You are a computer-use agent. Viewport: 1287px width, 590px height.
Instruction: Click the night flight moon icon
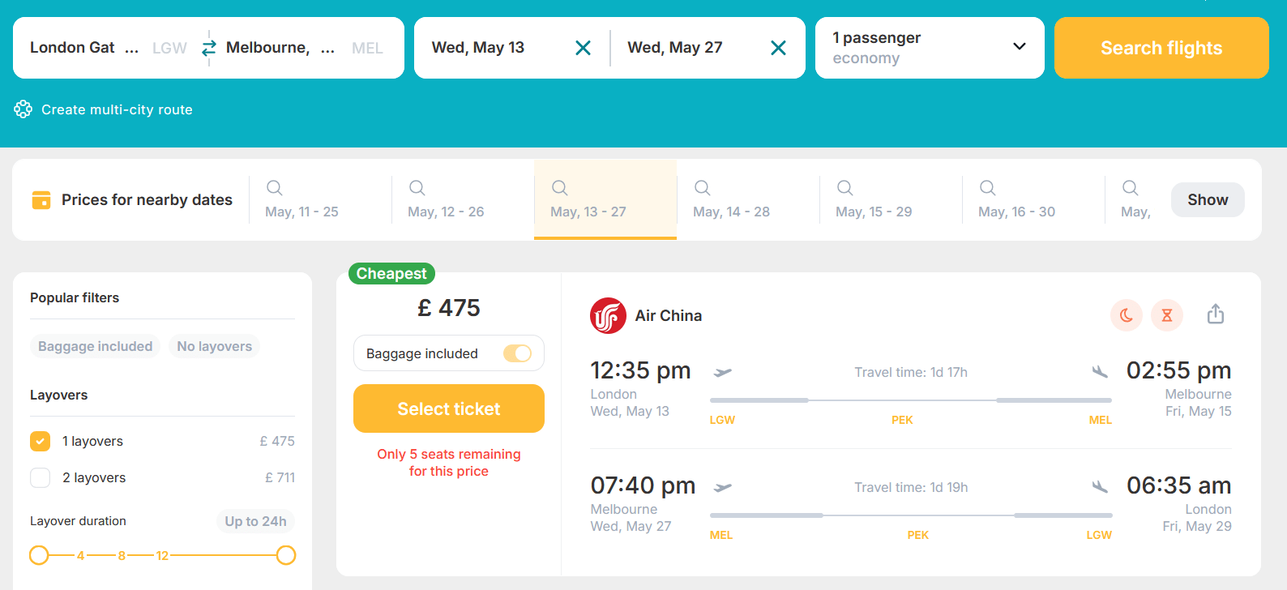[1127, 315]
